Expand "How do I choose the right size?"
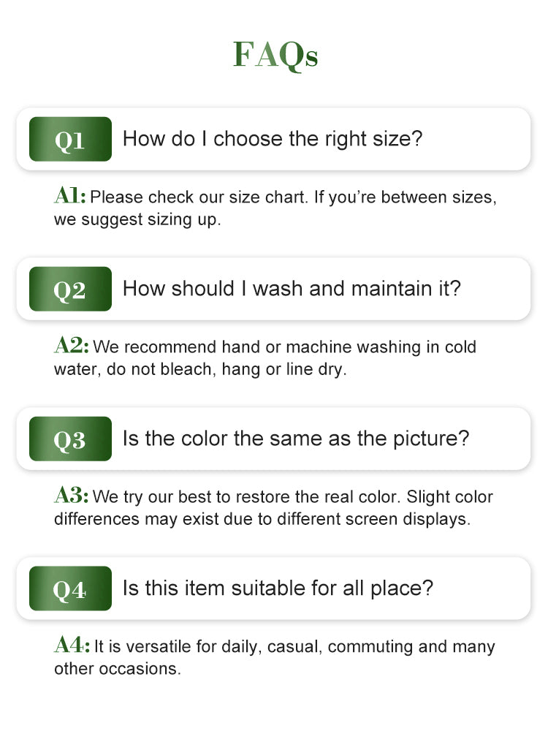 [x=273, y=139]
